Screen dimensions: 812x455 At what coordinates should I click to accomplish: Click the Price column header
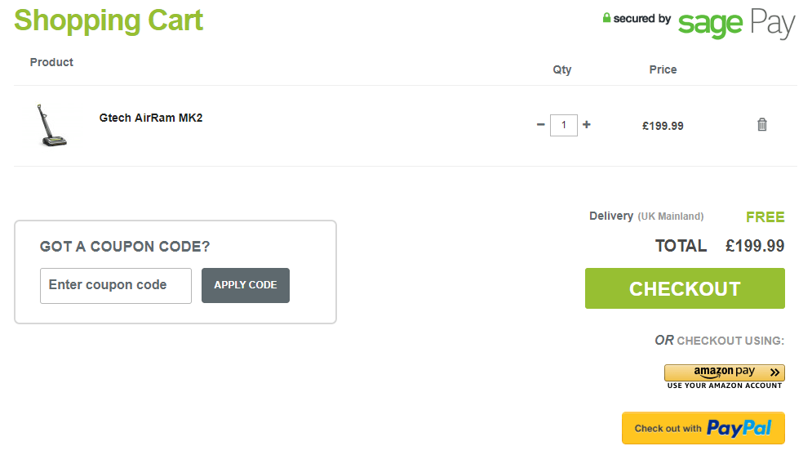click(663, 69)
